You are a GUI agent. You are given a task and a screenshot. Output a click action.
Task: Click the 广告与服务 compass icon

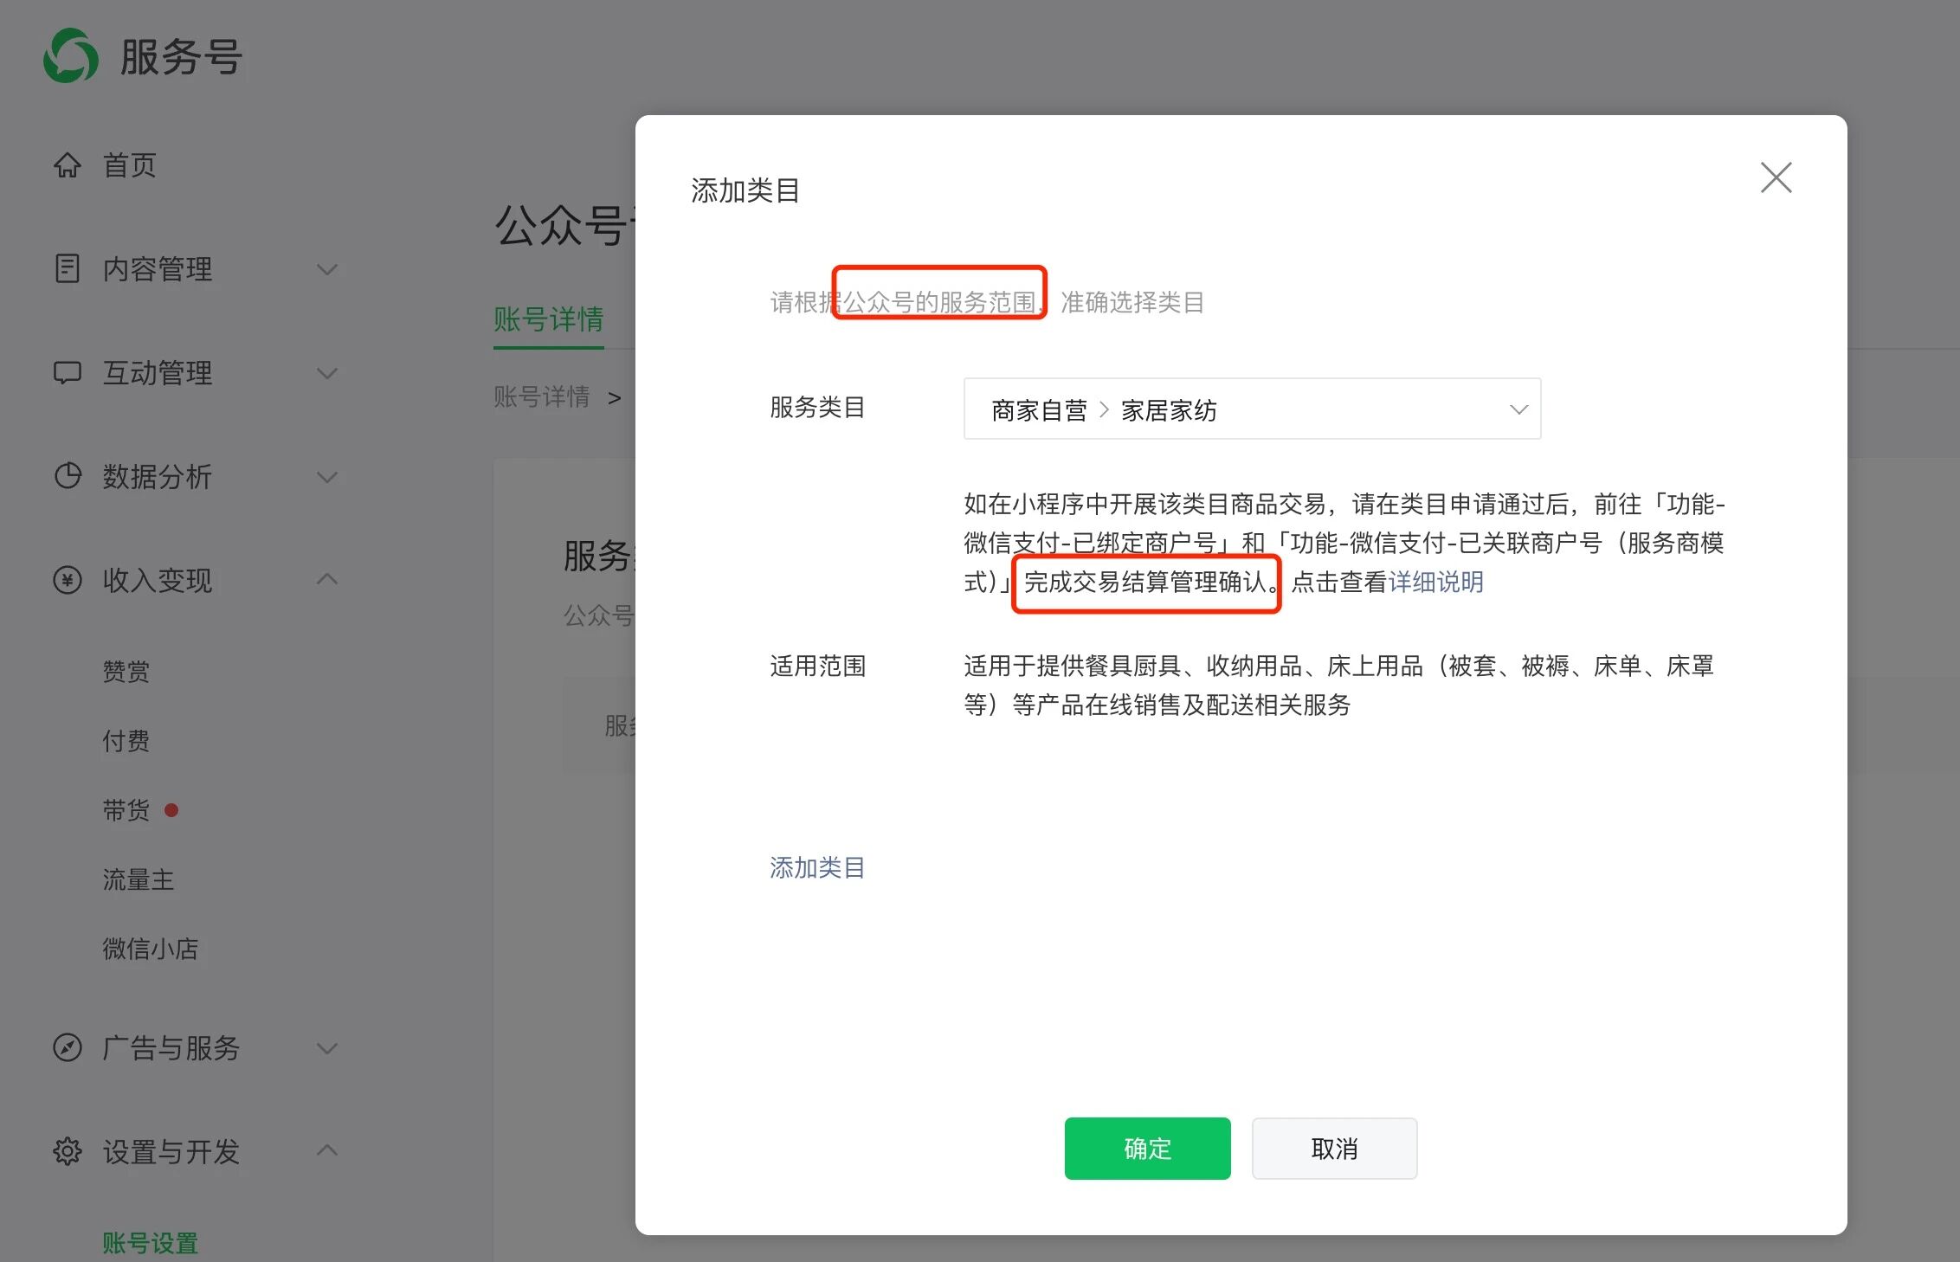[x=68, y=1047]
